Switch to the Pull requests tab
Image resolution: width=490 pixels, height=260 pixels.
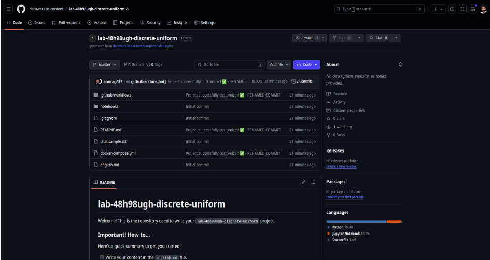pyautogui.click(x=66, y=23)
